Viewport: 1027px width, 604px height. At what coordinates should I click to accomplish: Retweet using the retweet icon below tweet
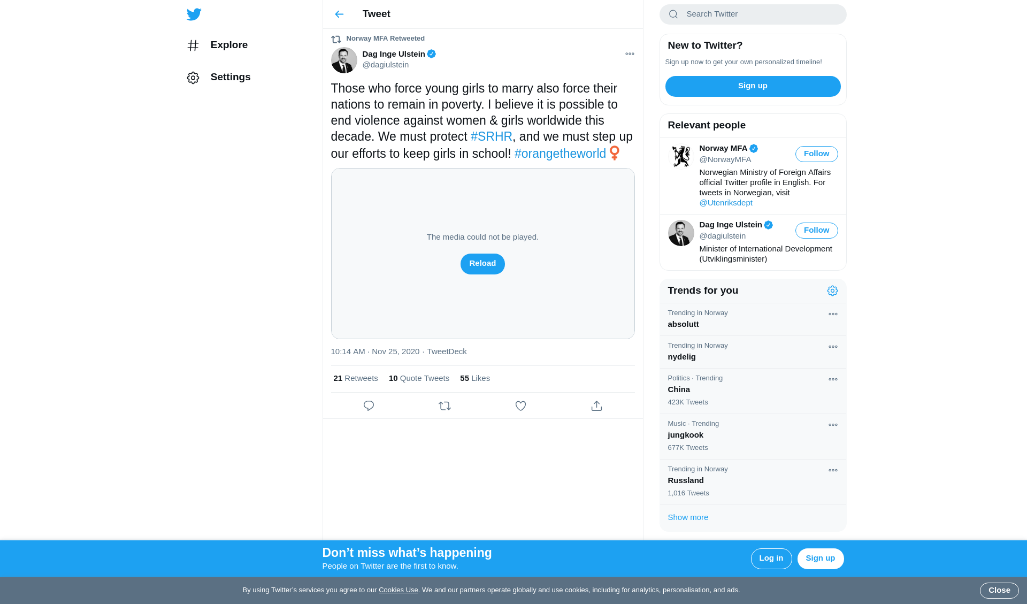(x=444, y=406)
